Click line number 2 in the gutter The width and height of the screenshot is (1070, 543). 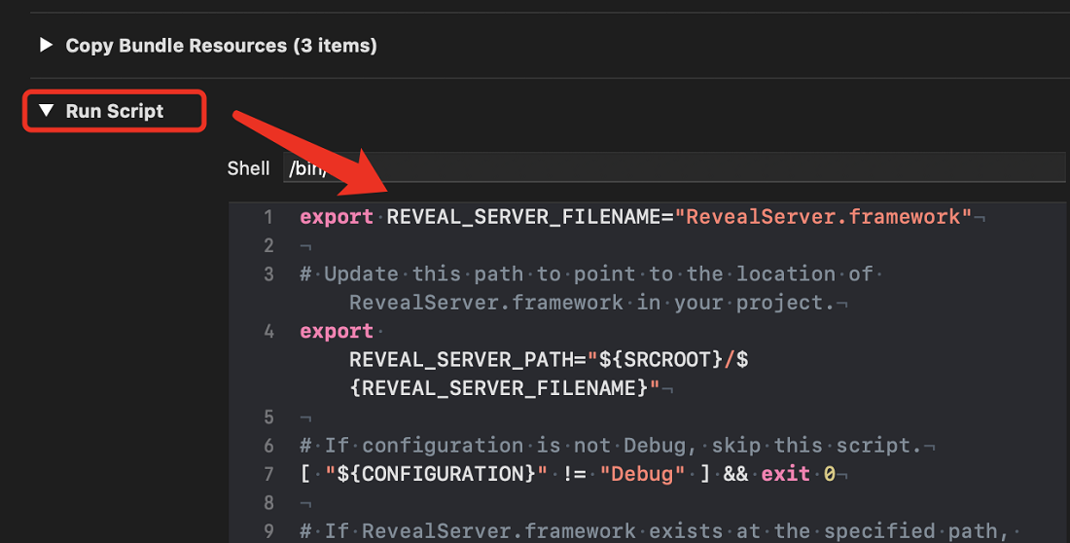click(x=268, y=246)
